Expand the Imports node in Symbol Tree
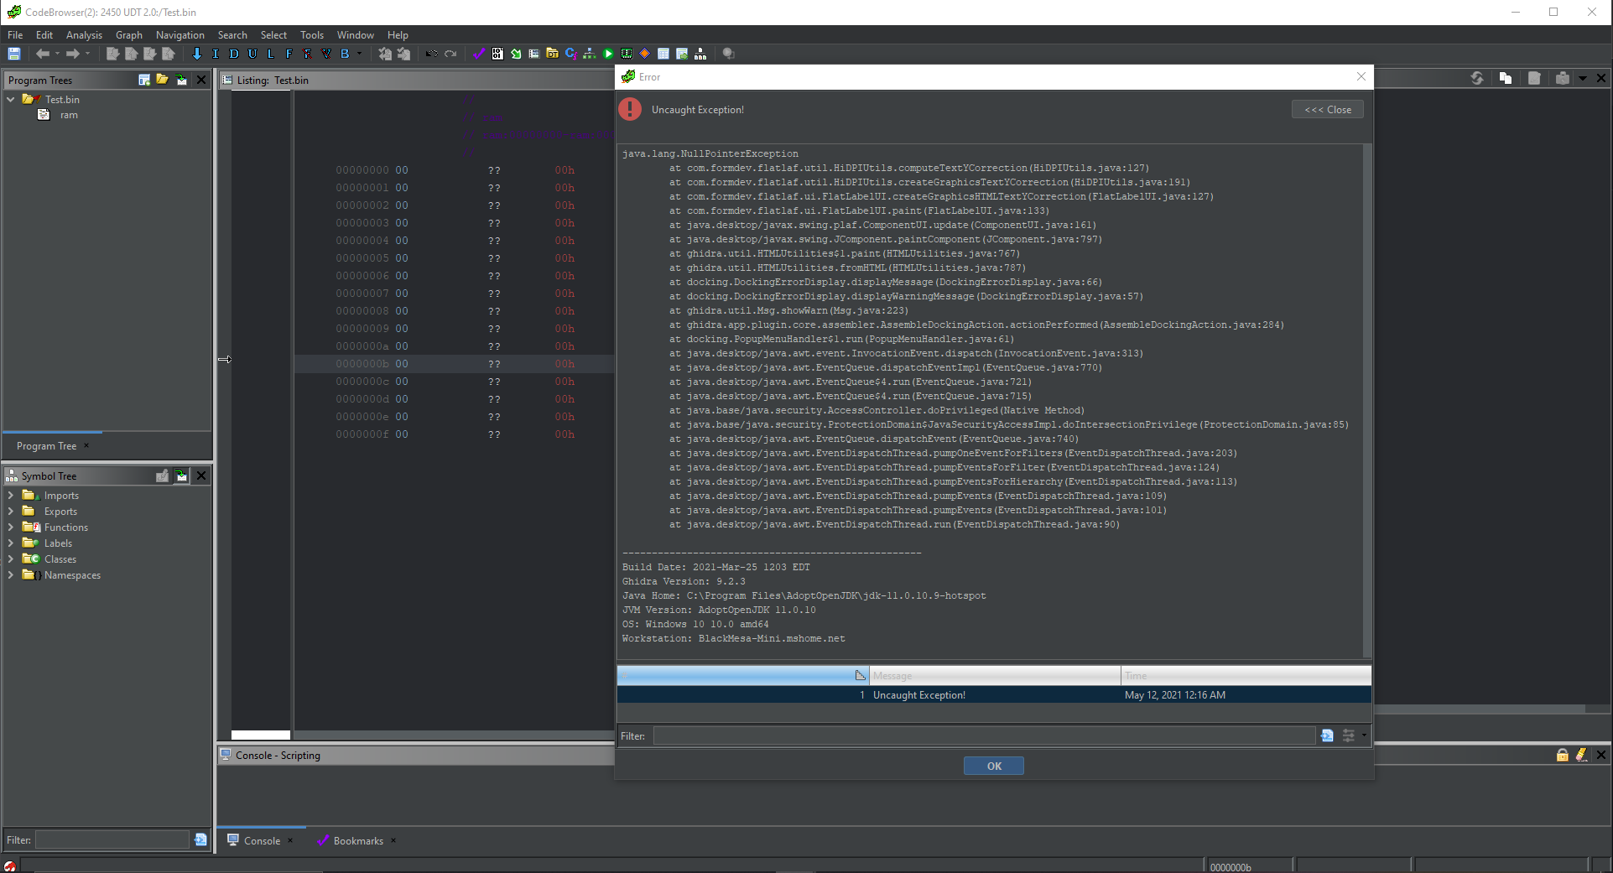 tap(10, 496)
